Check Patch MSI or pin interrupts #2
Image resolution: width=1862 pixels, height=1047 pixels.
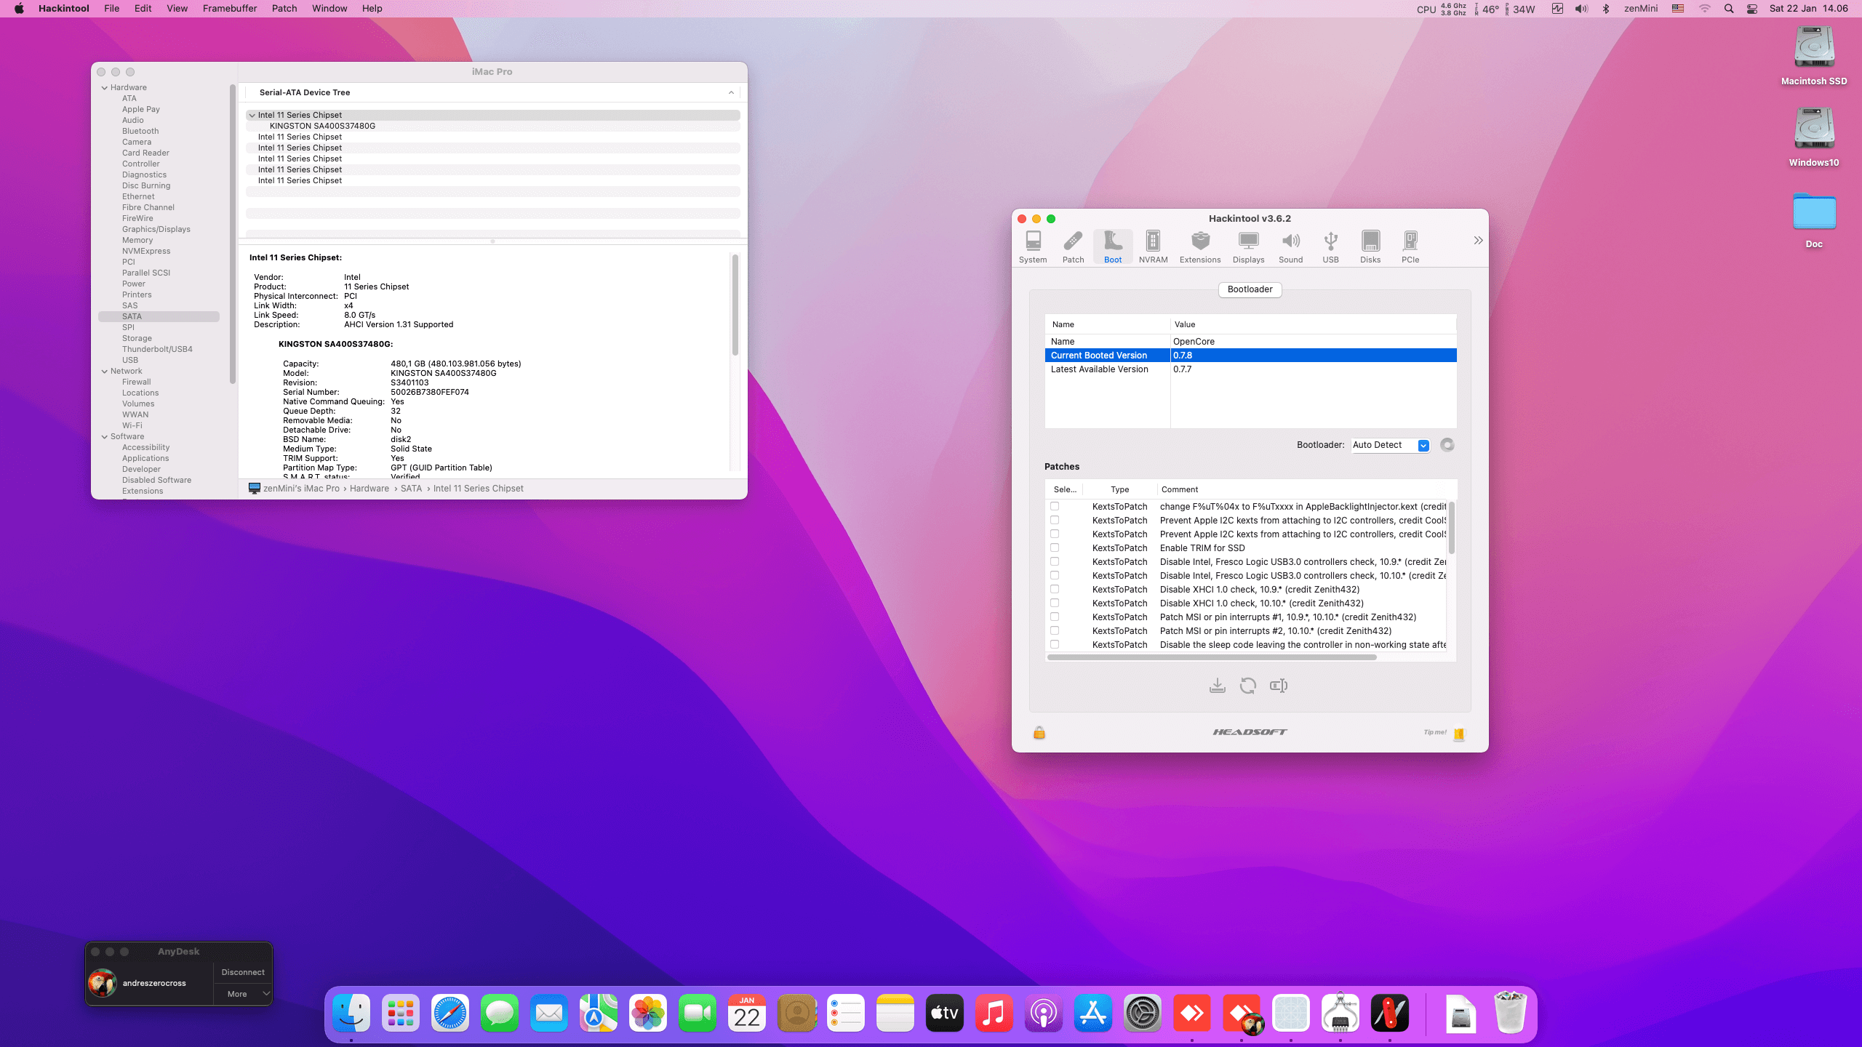(1055, 630)
